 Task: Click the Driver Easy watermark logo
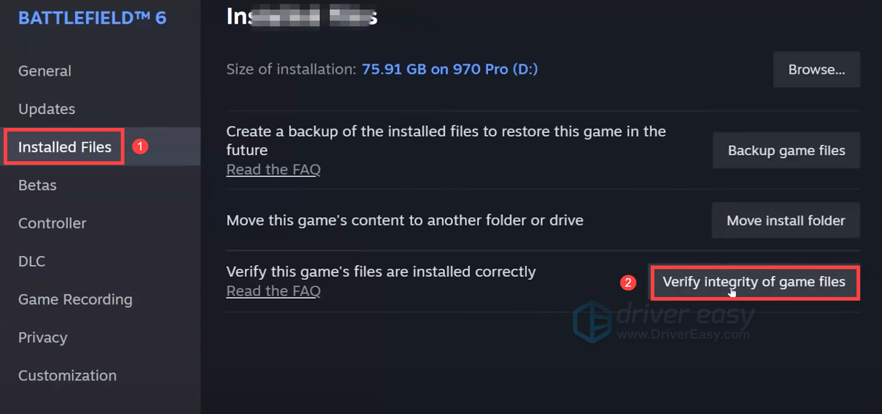(x=592, y=320)
